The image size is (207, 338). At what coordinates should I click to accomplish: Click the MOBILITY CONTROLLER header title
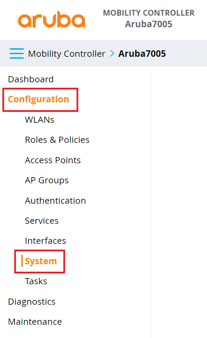coord(149,13)
